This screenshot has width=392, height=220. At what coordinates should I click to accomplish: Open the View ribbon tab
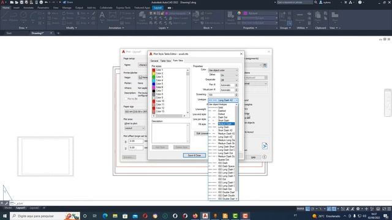[x=56, y=8]
